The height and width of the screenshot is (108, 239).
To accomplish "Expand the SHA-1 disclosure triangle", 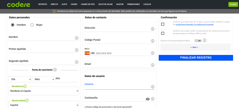I will click(x=191, y=47).
